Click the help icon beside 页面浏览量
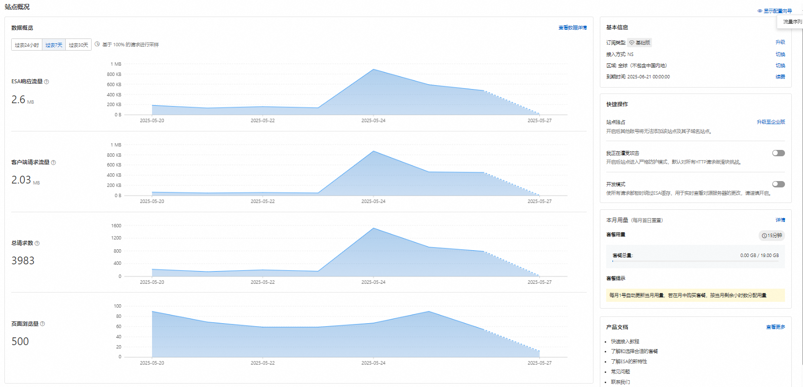 (x=42, y=324)
